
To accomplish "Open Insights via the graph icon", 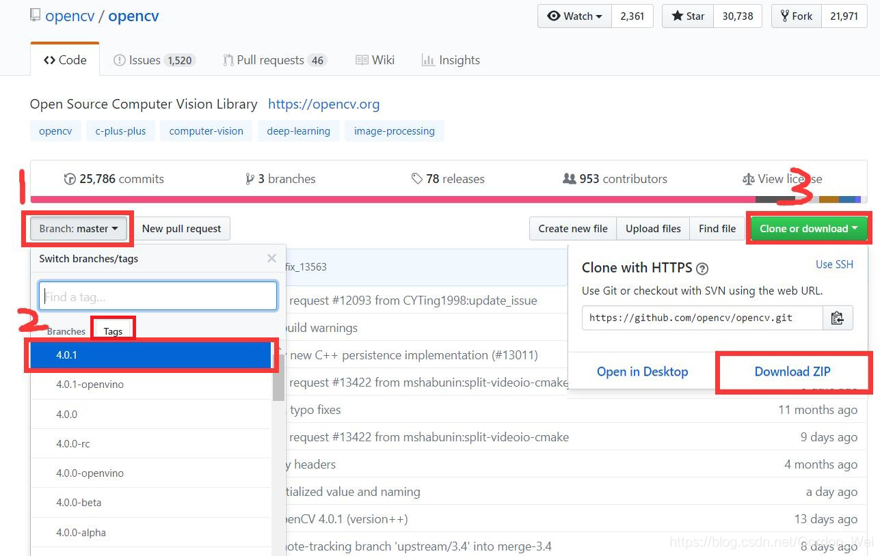I will pyautogui.click(x=429, y=59).
